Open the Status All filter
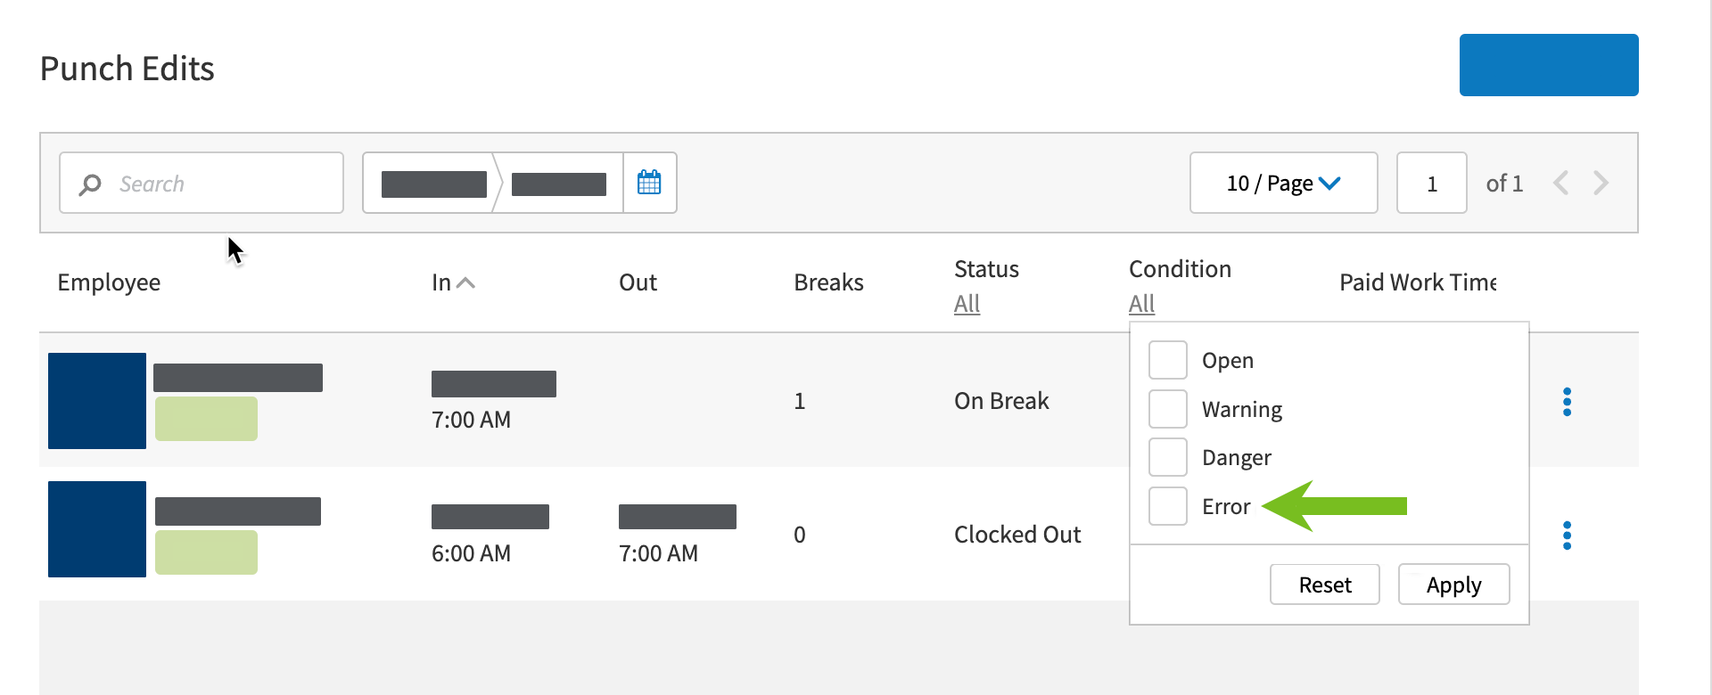 [x=967, y=304]
